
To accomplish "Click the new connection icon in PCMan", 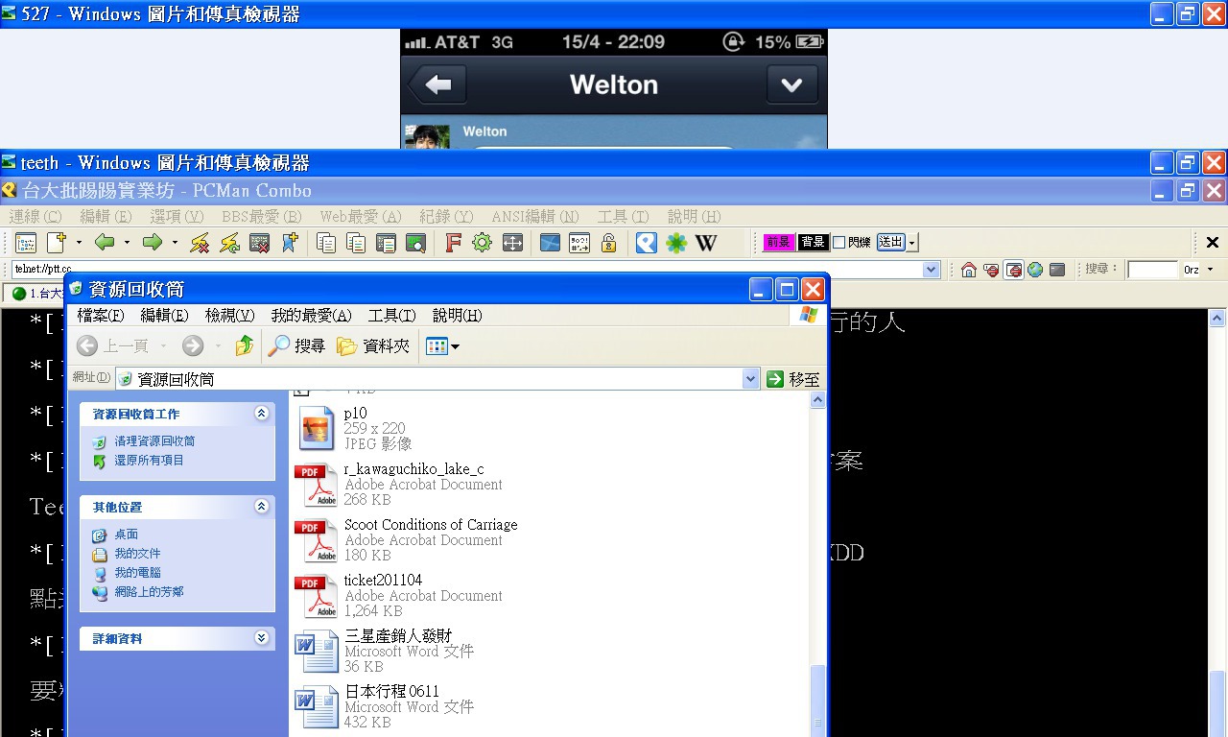I will point(57,243).
